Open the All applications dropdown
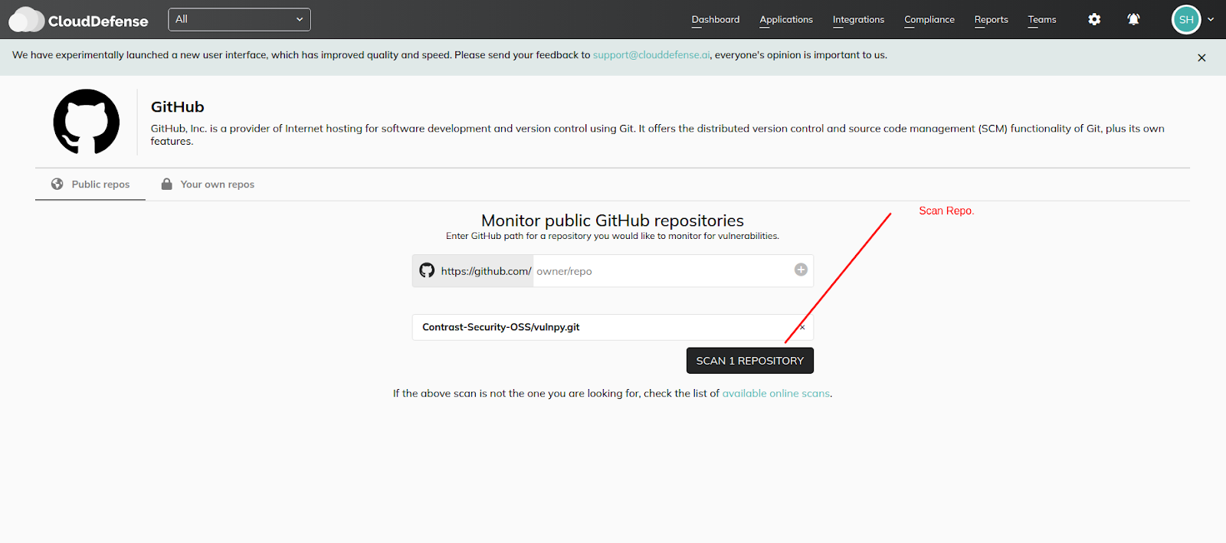Screen dimensions: 1226x543 pos(239,19)
